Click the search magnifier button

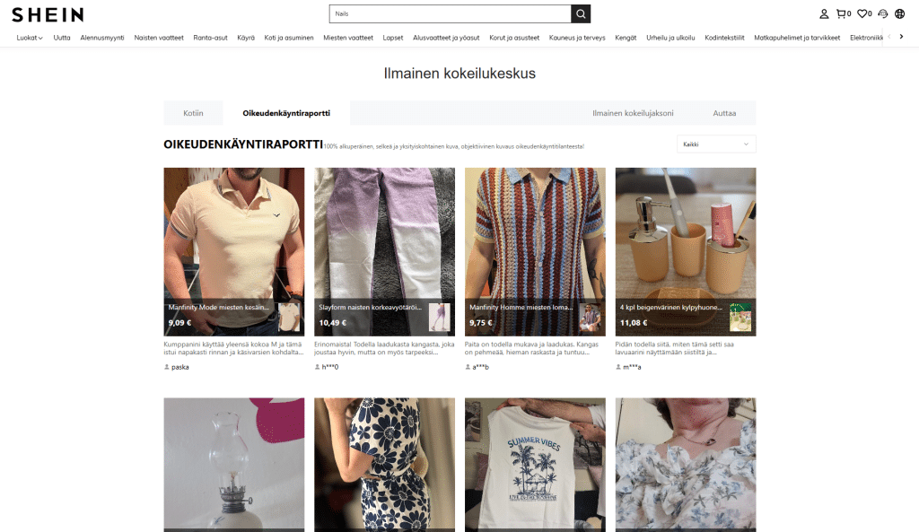581,13
